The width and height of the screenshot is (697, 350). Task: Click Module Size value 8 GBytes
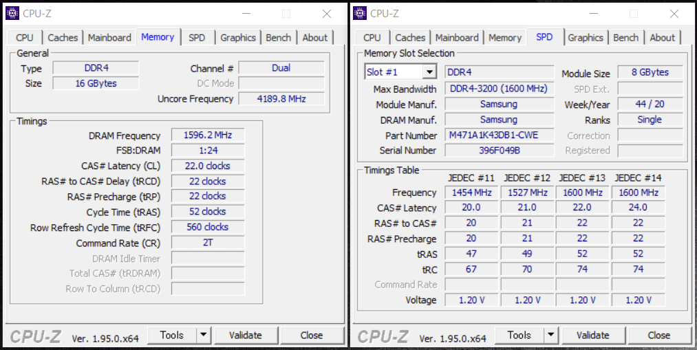pyautogui.click(x=650, y=72)
